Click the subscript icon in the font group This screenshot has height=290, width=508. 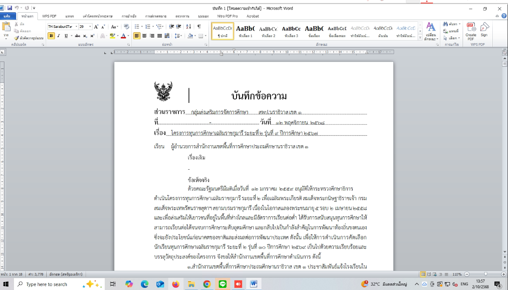(x=85, y=35)
